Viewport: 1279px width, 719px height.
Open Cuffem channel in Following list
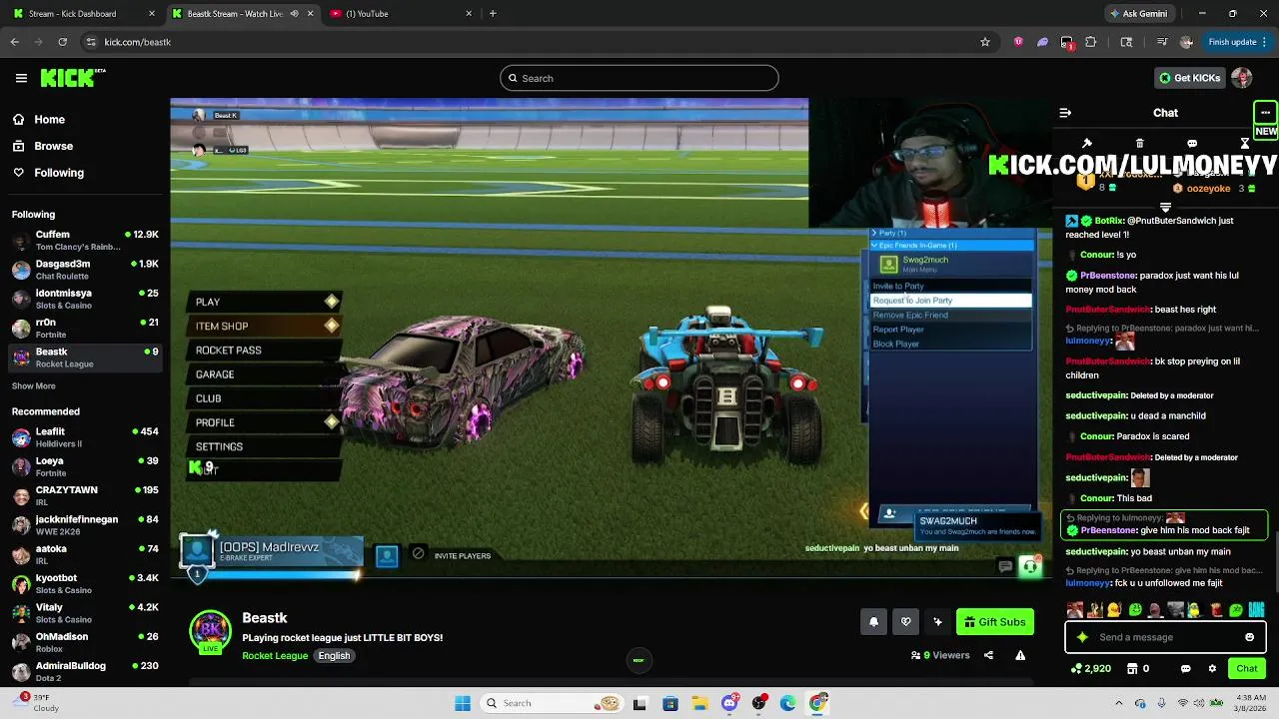(x=84, y=241)
